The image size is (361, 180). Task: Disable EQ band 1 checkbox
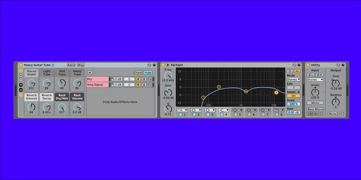180,114
